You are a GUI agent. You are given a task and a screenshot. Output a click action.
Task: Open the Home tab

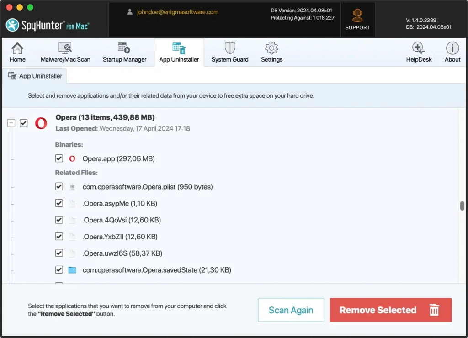pyautogui.click(x=17, y=52)
